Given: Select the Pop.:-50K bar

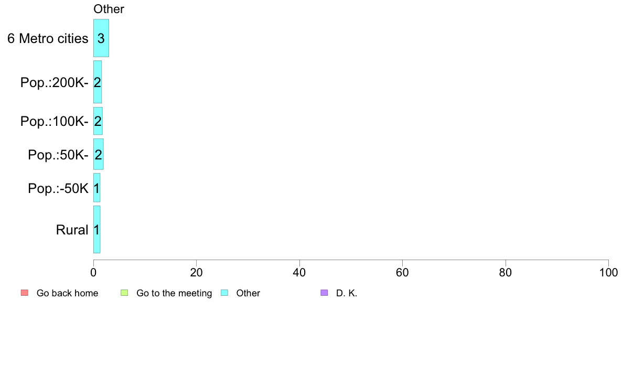Looking at the screenshot, I should coord(97,188).
